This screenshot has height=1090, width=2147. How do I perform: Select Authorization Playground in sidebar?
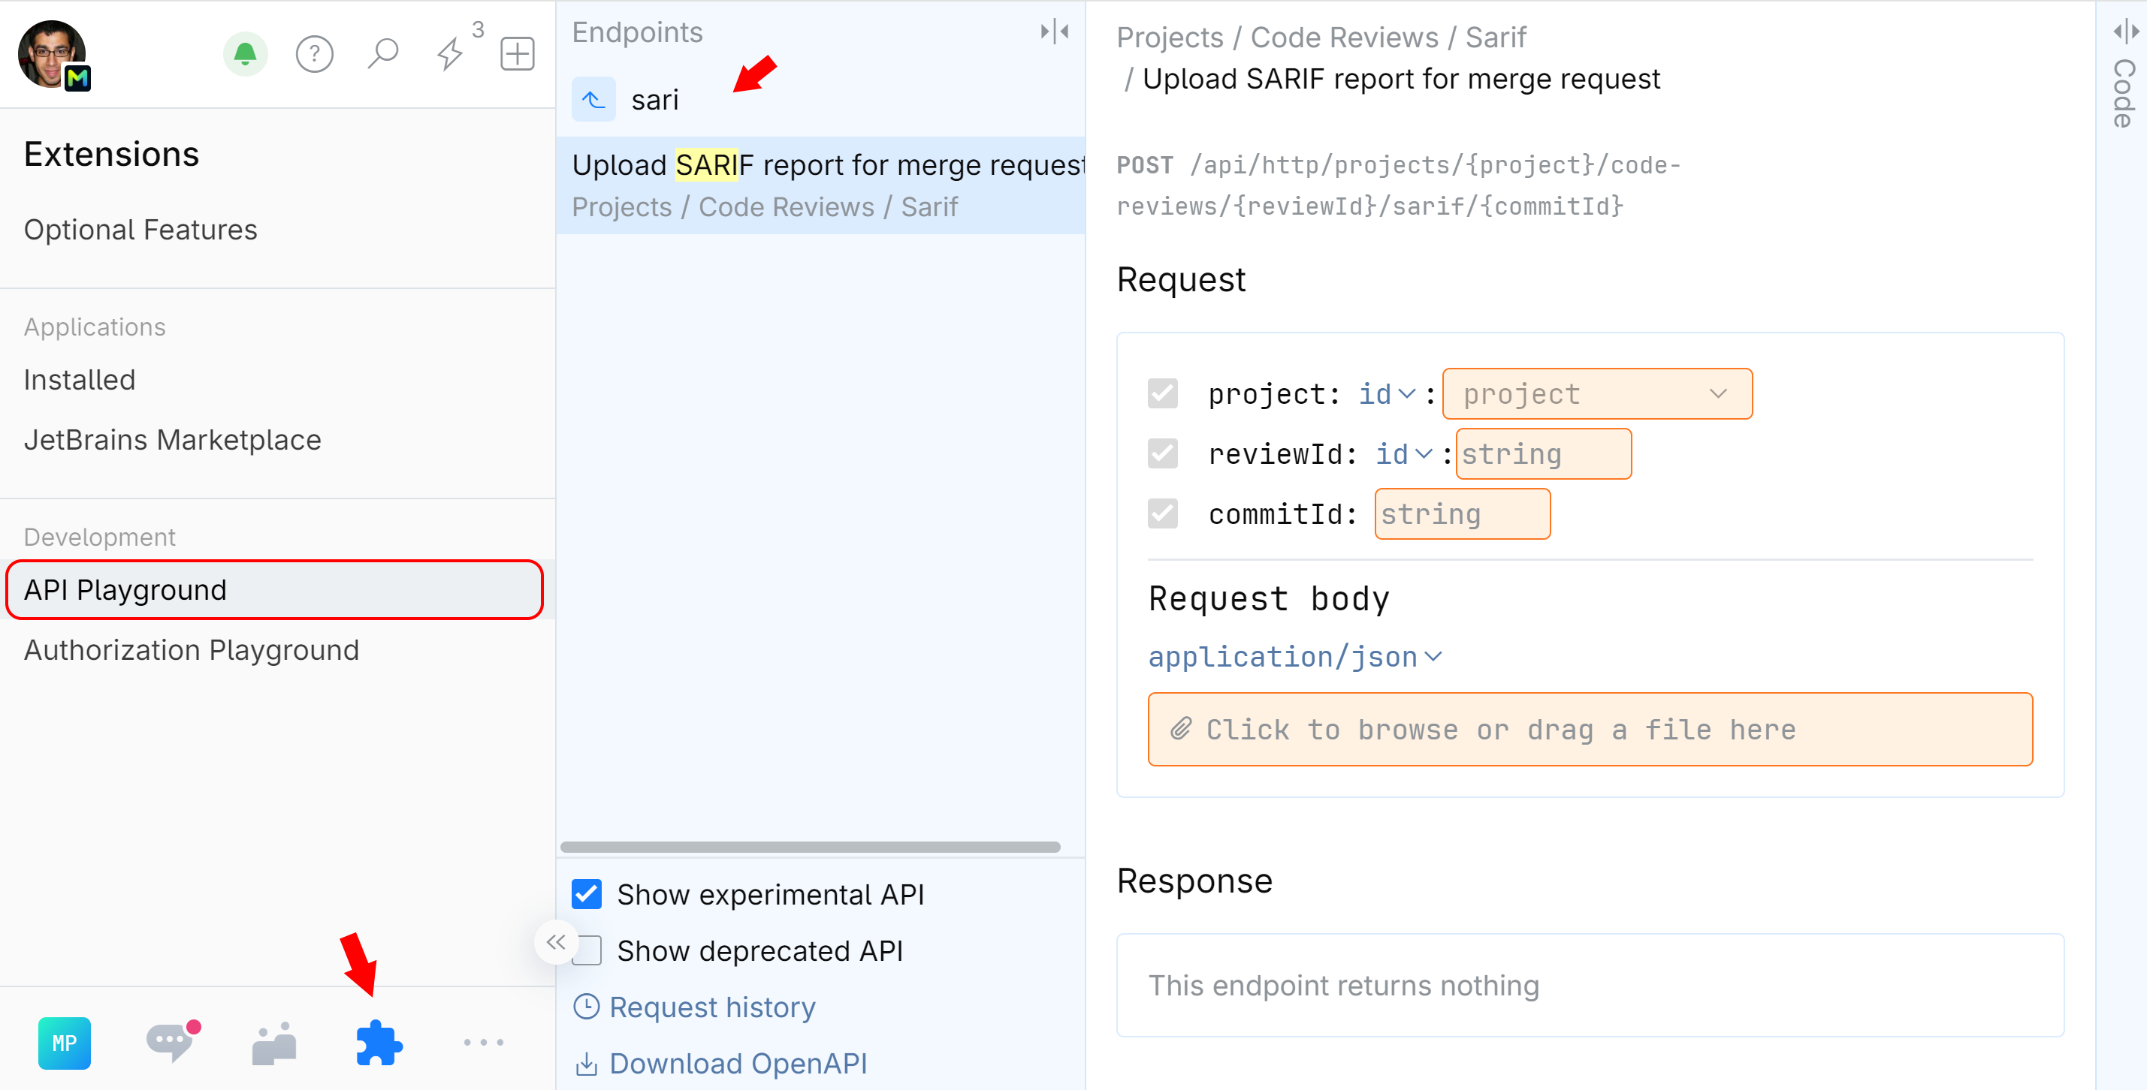pos(191,649)
